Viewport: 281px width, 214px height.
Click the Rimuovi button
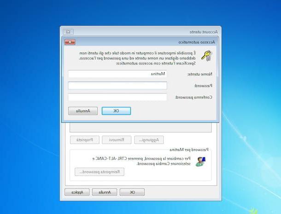[x=117, y=140]
